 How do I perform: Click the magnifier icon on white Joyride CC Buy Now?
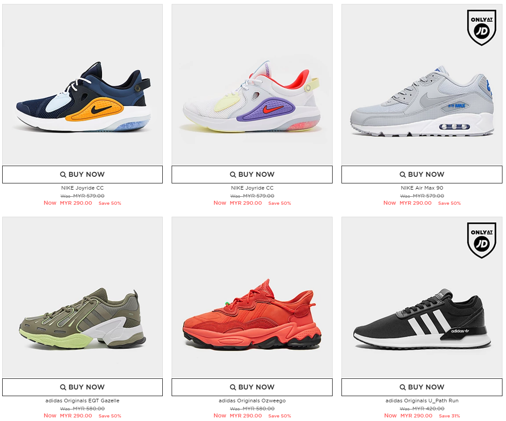(233, 175)
